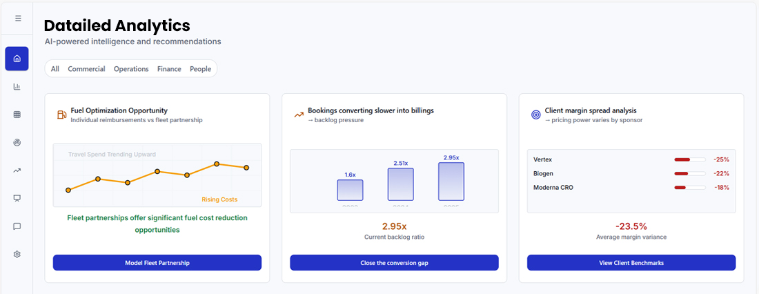Open the chat message icon in the sidebar
759x294 pixels.
(17, 226)
